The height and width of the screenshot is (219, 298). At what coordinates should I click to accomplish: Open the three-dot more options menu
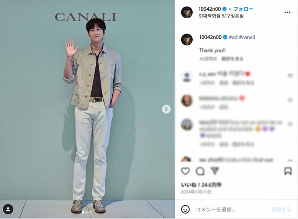click(287, 13)
